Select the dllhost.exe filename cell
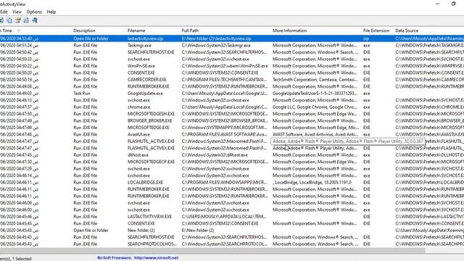464x261 pixels. [138, 154]
